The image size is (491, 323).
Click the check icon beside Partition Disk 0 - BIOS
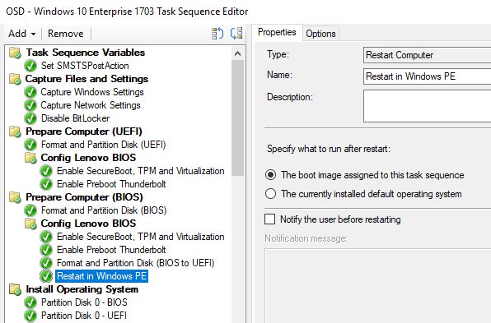point(30,302)
